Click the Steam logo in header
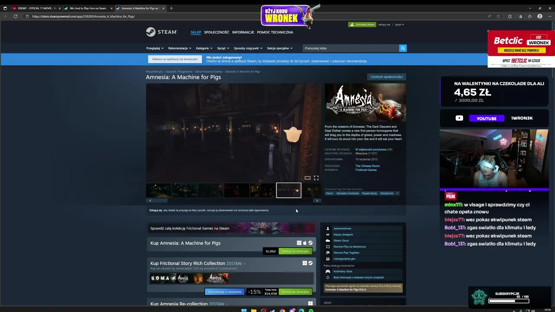Viewport: 555px width, 312px height. pyautogui.click(x=161, y=32)
